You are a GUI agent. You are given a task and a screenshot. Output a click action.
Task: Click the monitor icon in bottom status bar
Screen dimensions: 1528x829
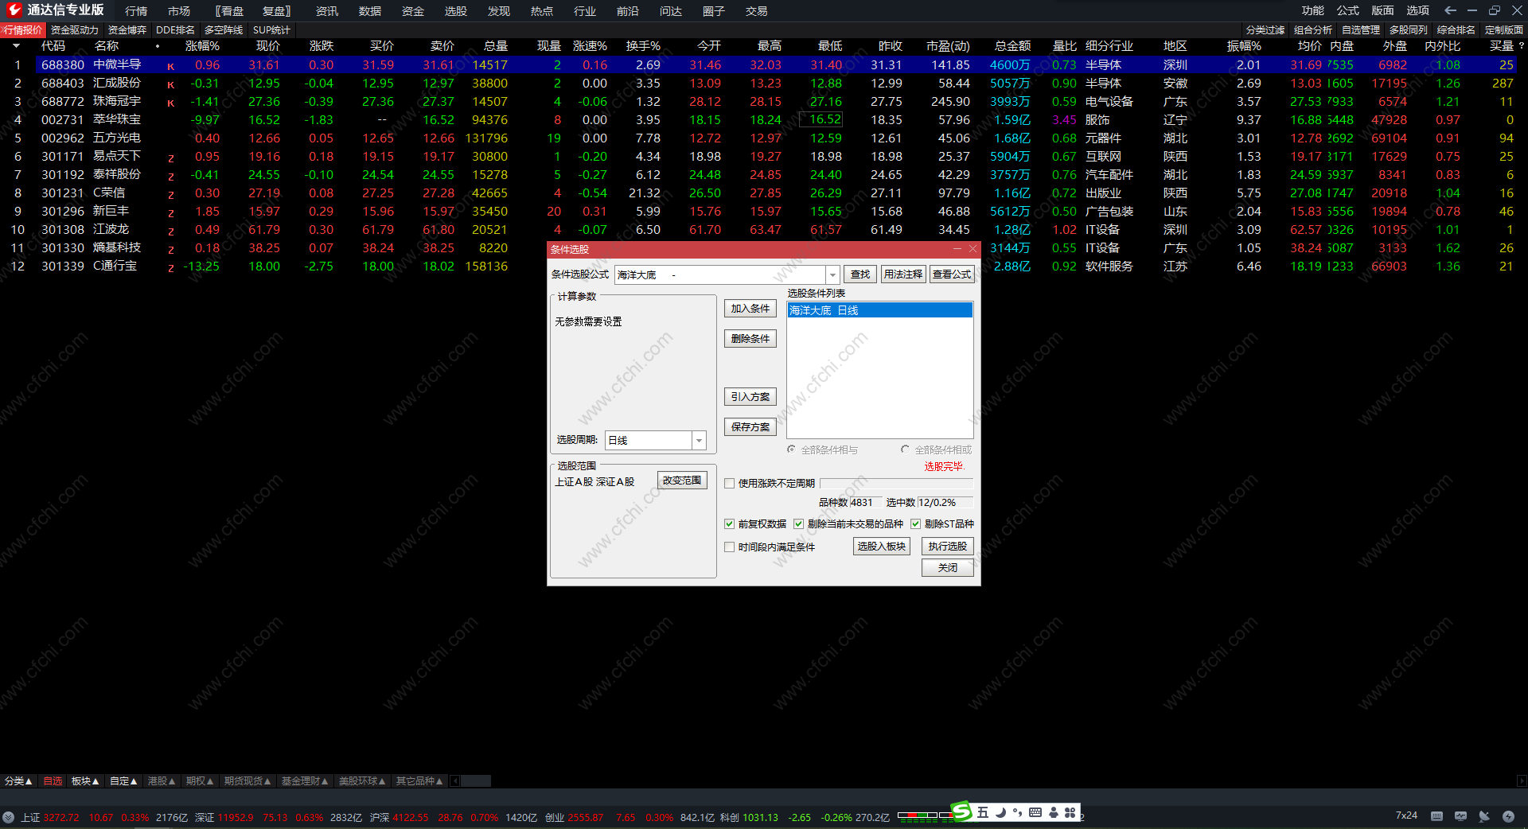pos(1460,816)
